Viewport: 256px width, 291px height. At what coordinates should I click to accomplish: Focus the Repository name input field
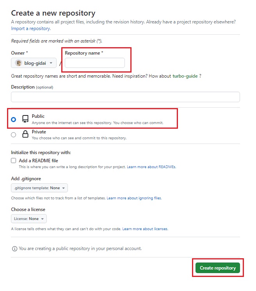coord(95,63)
